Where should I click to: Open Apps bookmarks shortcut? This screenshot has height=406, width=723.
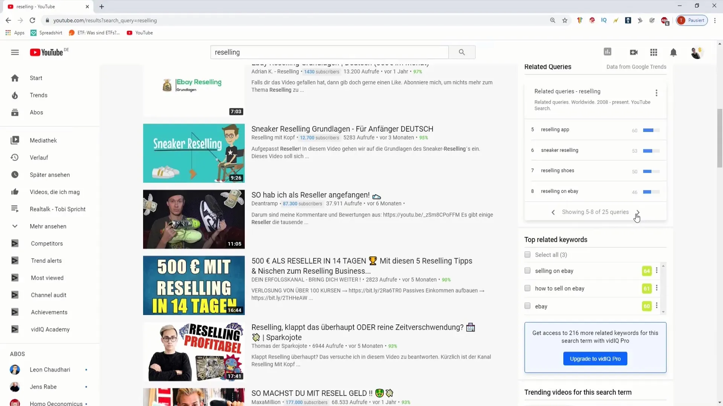[x=15, y=33]
